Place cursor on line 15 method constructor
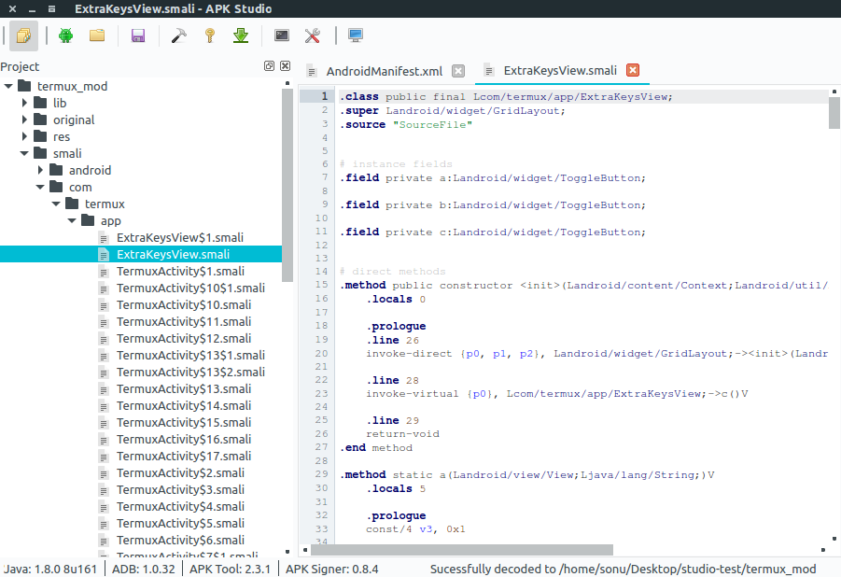Screen dimensions: 841x577 [x=583, y=285]
